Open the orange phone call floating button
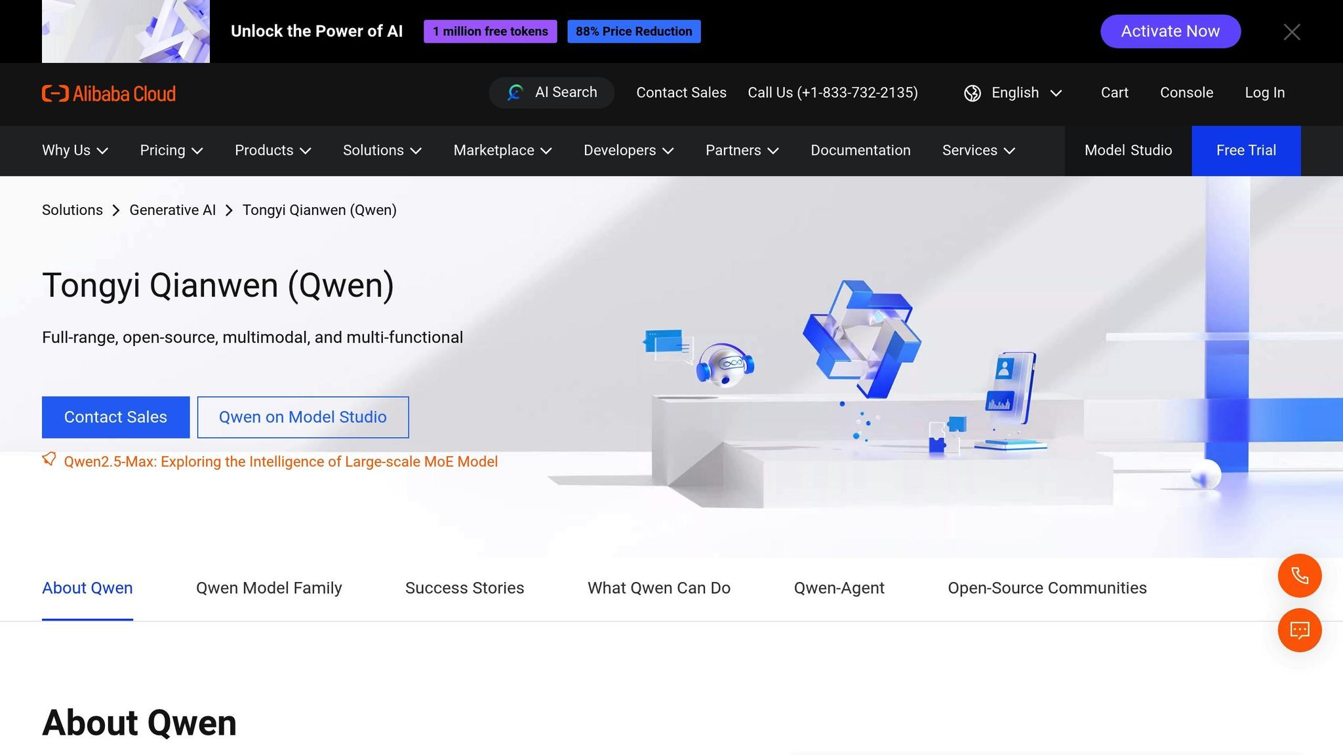The image size is (1343, 755). pyautogui.click(x=1300, y=575)
